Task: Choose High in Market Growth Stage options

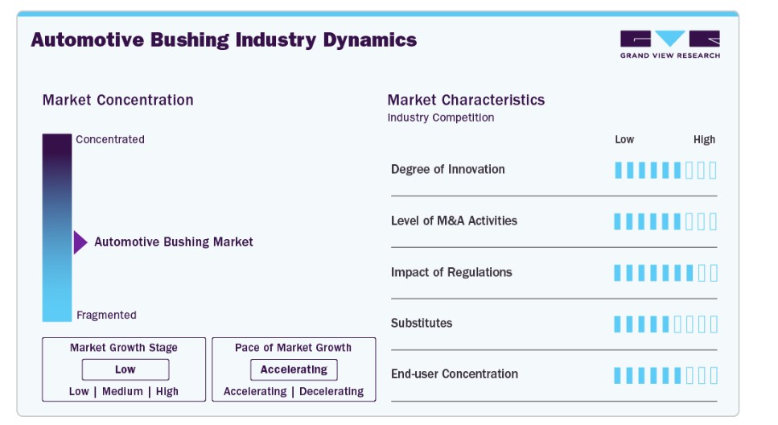Action: tap(167, 391)
